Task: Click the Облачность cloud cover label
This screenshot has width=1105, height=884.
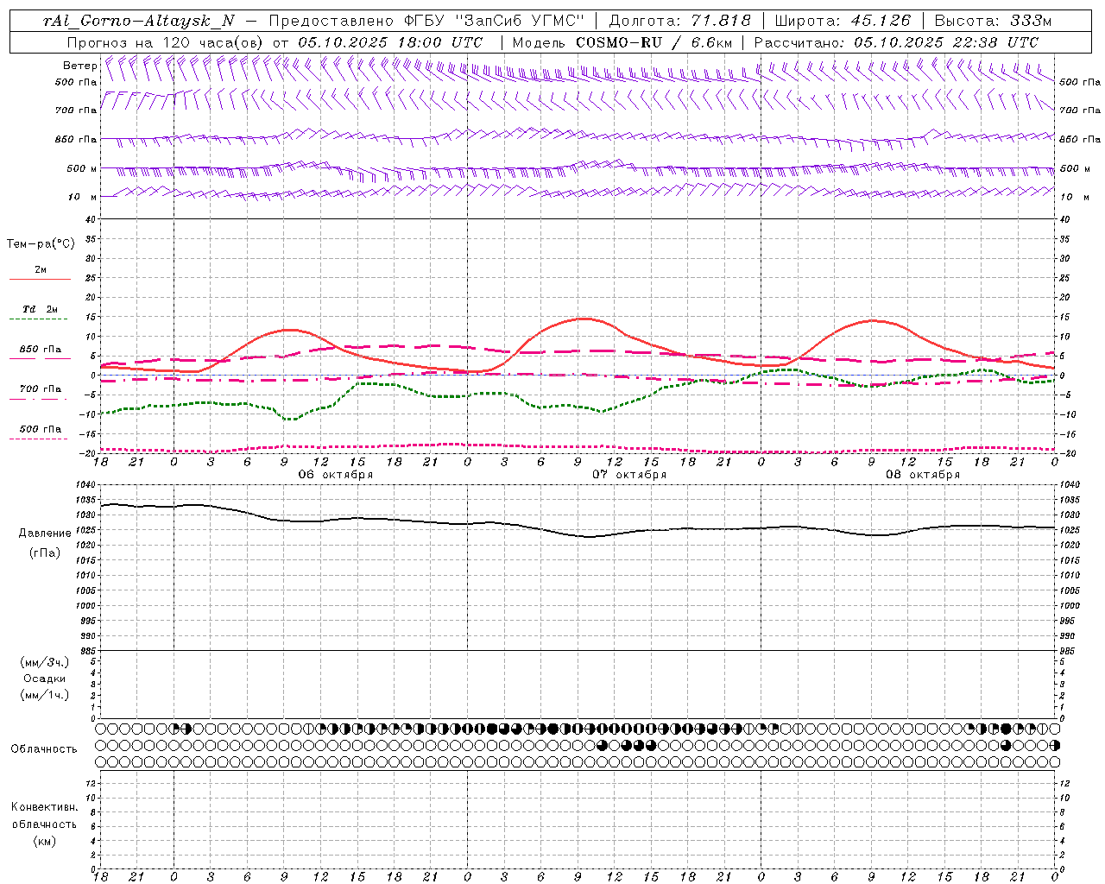Action: pyautogui.click(x=44, y=749)
